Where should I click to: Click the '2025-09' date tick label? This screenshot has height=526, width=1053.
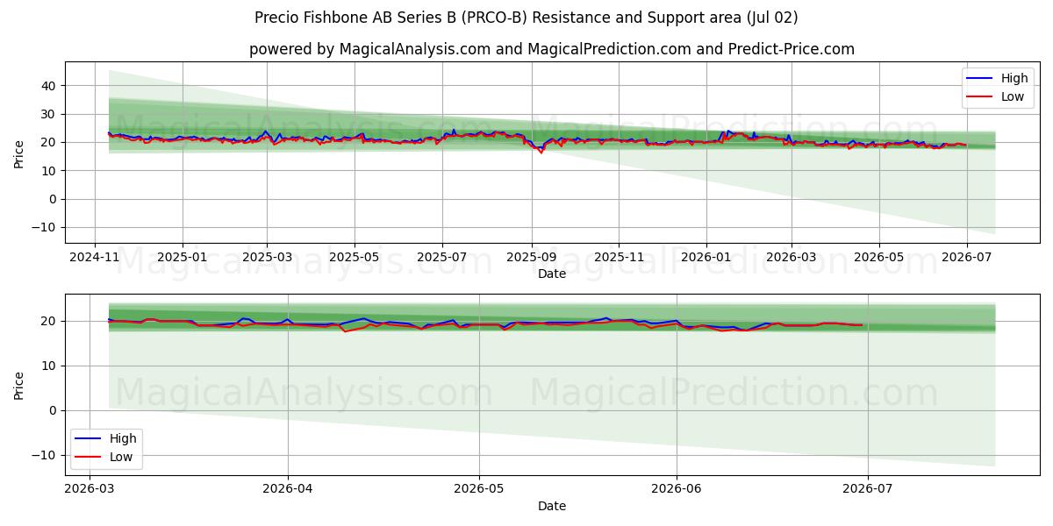531,258
